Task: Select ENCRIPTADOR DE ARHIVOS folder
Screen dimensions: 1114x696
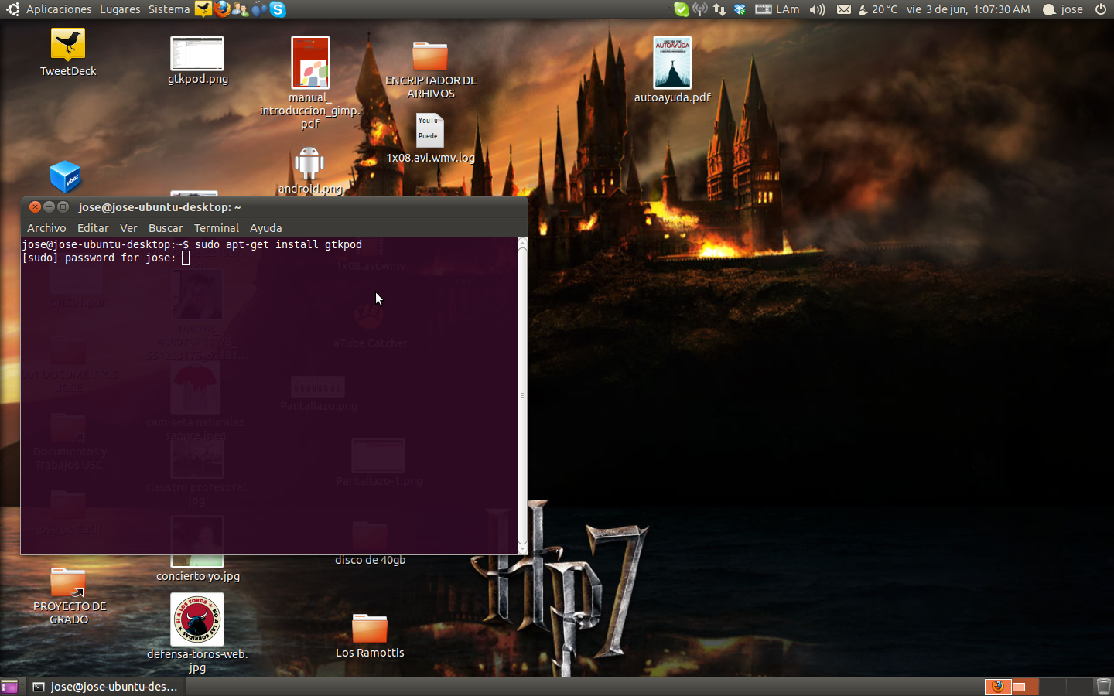Action: (430, 56)
